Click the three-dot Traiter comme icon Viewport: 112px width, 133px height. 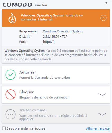click(11, 114)
